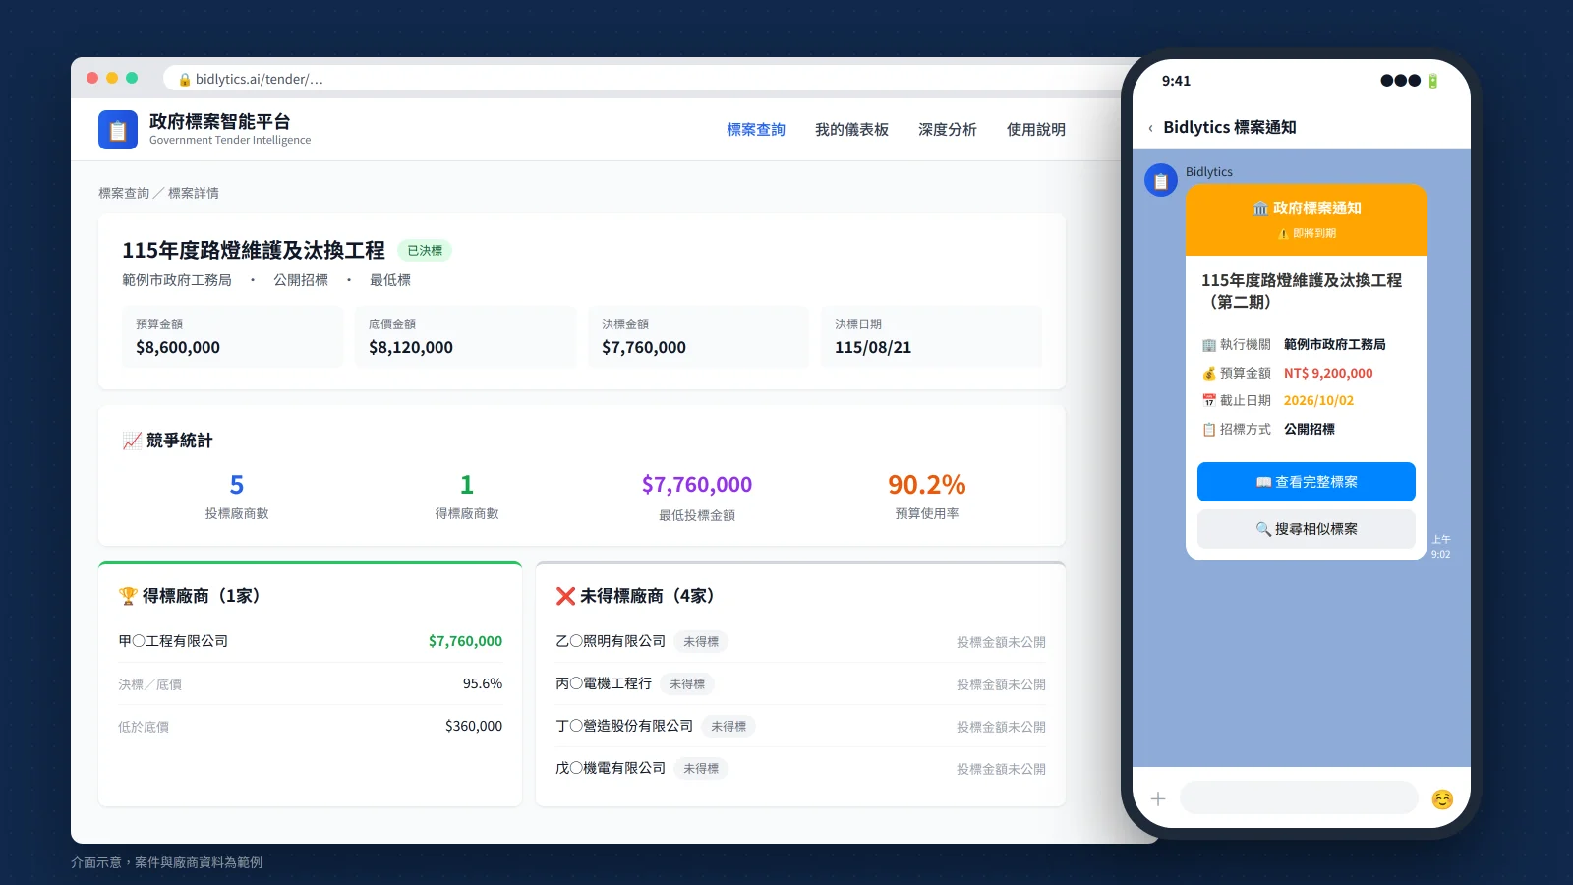The height and width of the screenshot is (885, 1573).
Task: Click the 已決標 status badge
Action: [x=425, y=251]
